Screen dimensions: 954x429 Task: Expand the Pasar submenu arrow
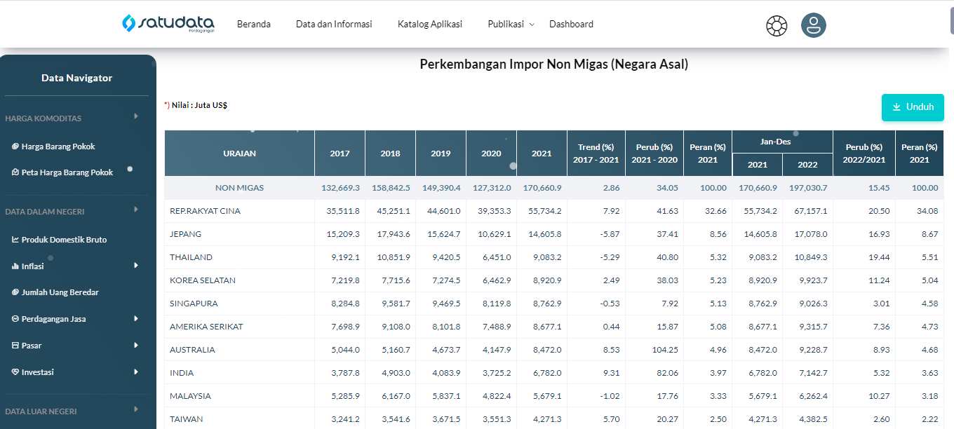pyautogui.click(x=136, y=346)
